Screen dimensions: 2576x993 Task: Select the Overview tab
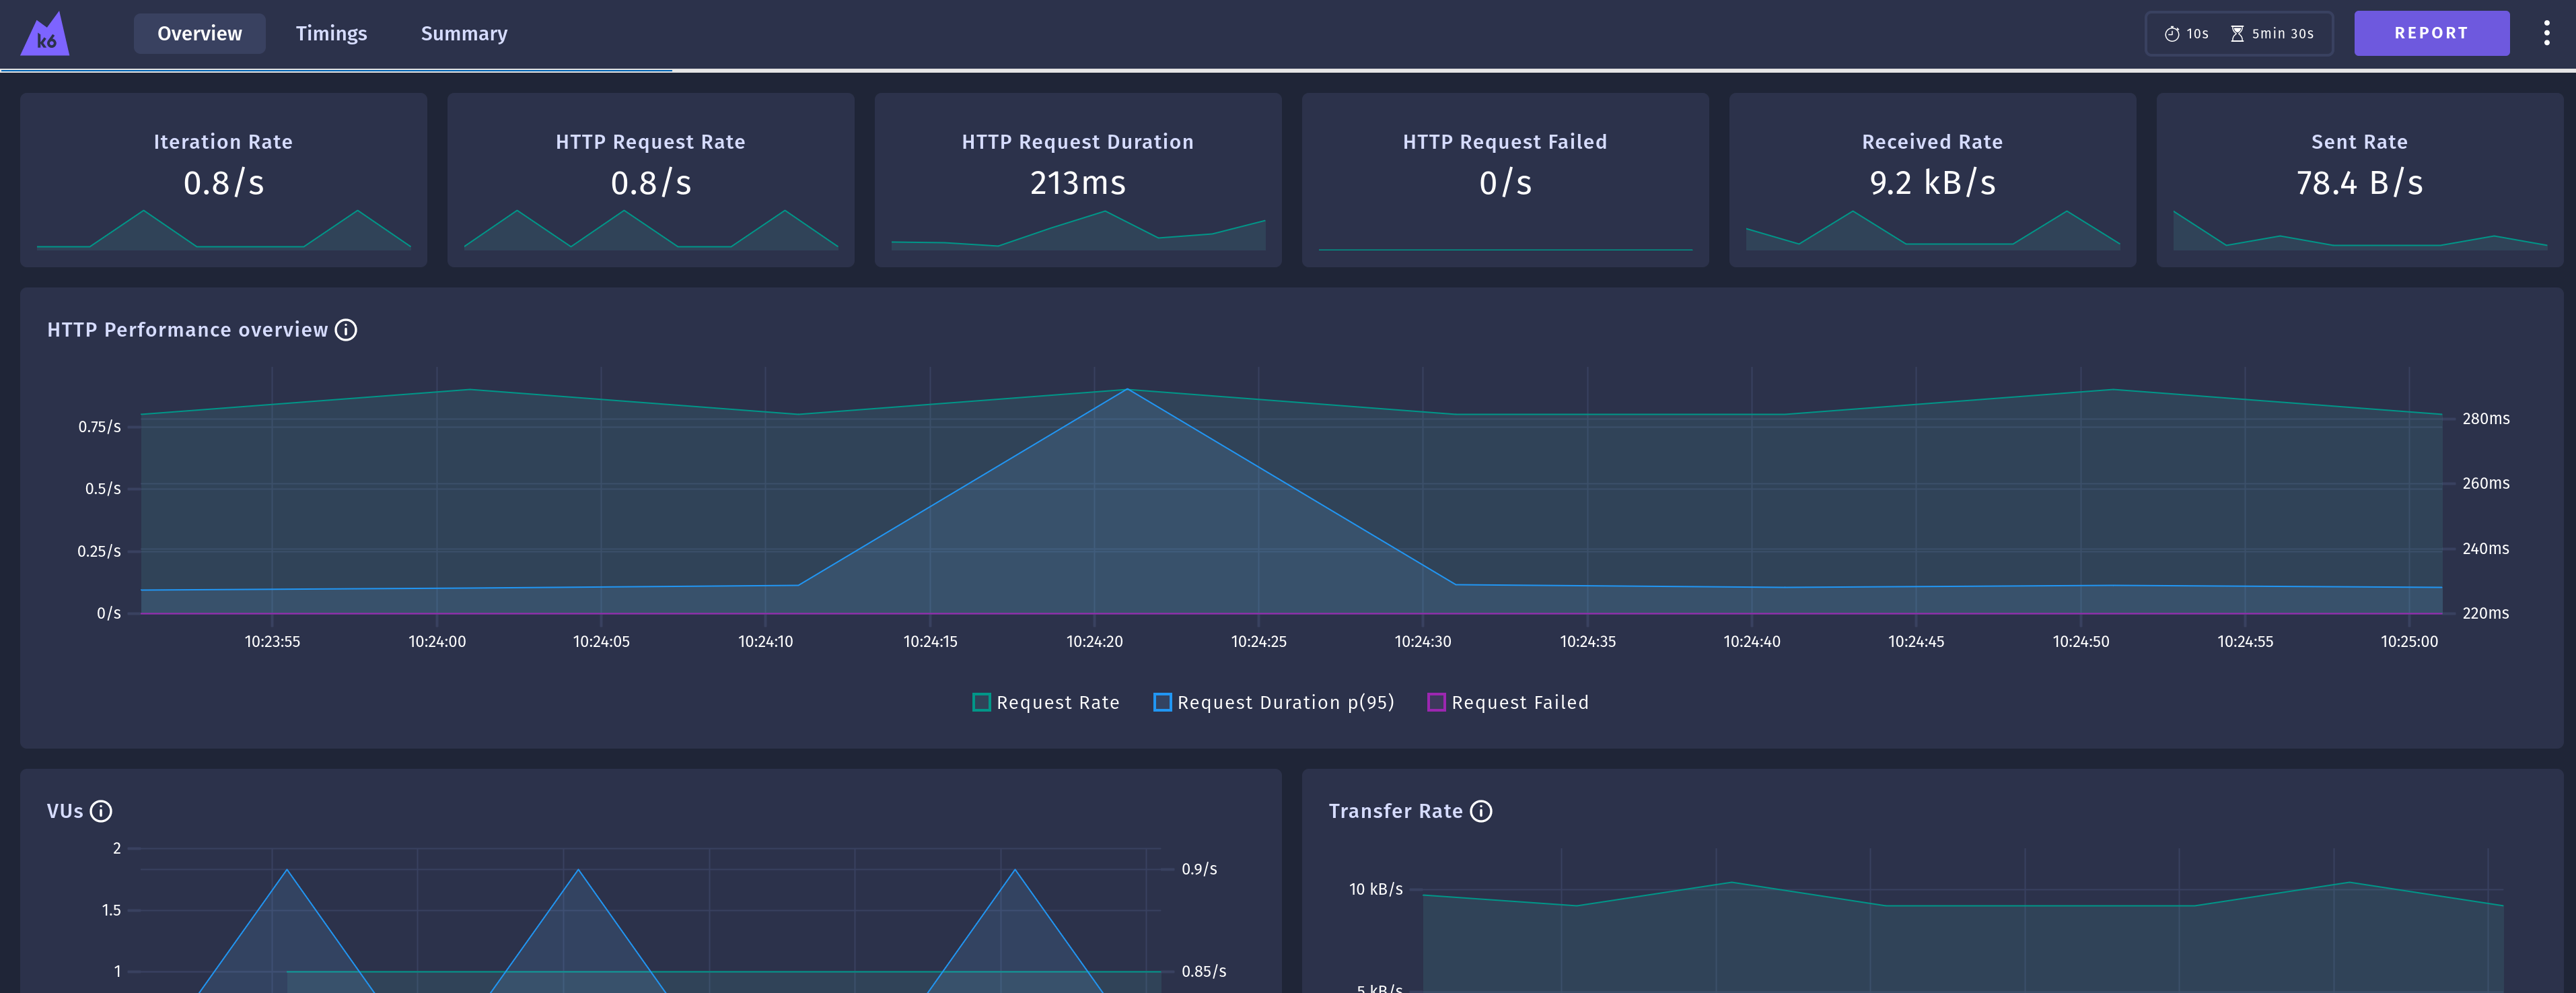[x=199, y=34]
